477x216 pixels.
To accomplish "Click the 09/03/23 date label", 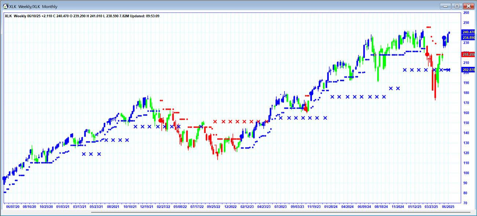I will [297, 206].
